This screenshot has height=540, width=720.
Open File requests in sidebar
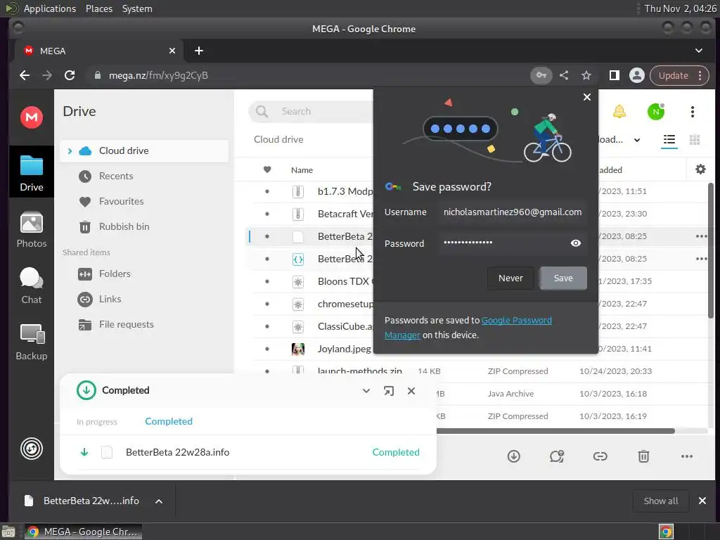pos(127,324)
